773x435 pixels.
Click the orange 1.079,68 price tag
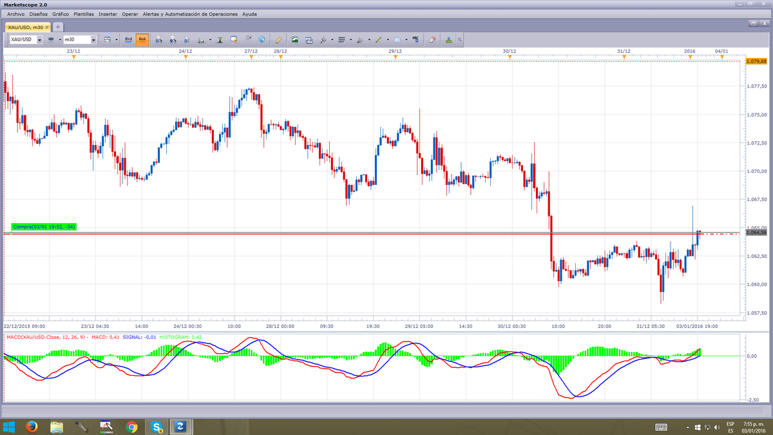coord(756,61)
